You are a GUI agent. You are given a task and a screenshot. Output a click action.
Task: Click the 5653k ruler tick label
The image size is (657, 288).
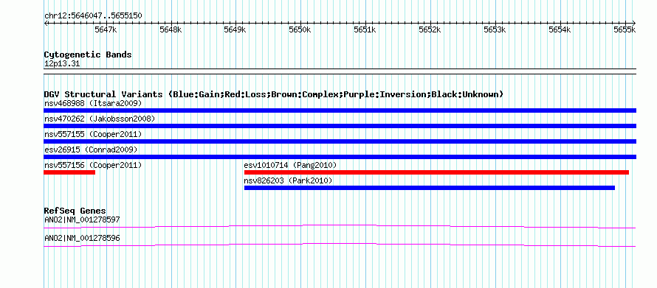pyautogui.click(x=495, y=29)
